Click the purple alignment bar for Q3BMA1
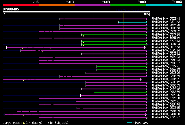185x125 pixels. [x=72, y=80]
